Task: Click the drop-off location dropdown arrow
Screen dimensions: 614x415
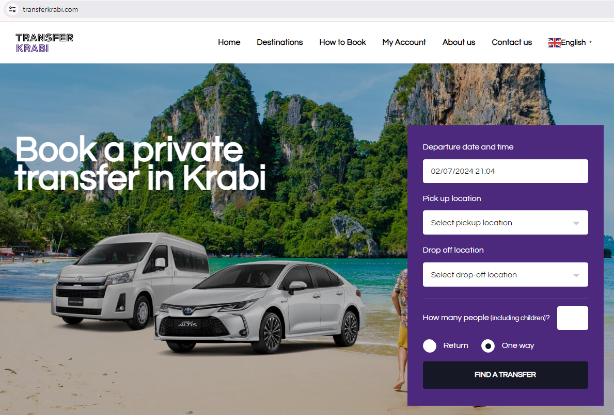Action: 576,275
